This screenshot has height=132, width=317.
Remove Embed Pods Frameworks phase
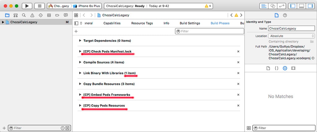238,94
